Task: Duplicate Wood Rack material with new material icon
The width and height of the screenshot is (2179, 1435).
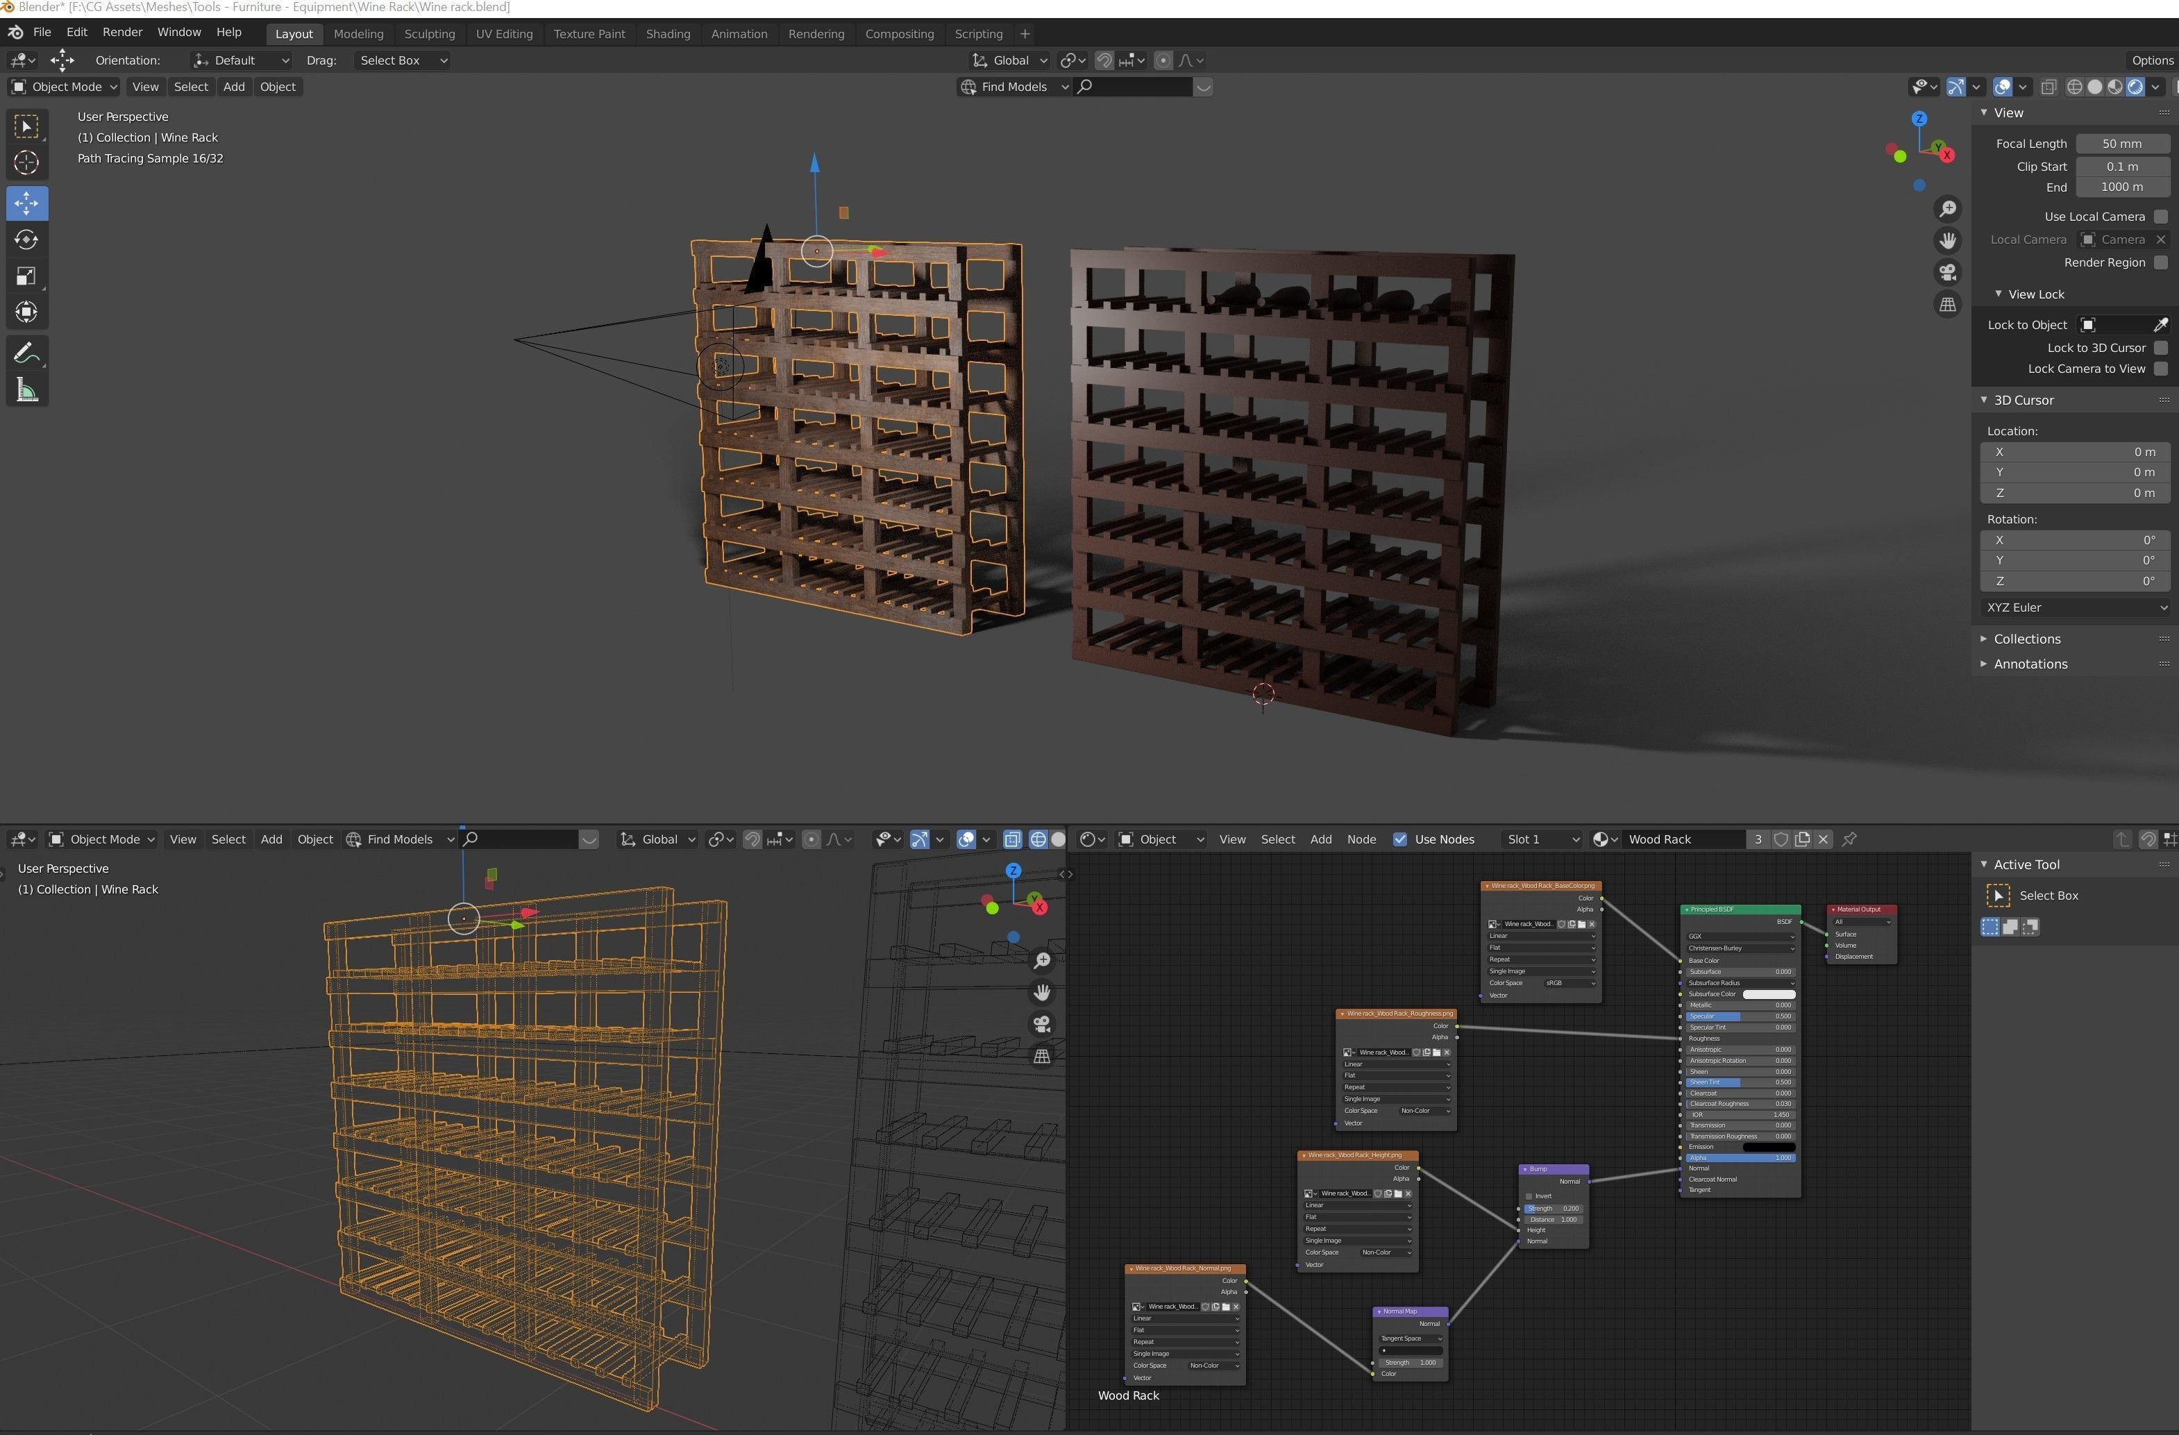Action: tap(1802, 840)
